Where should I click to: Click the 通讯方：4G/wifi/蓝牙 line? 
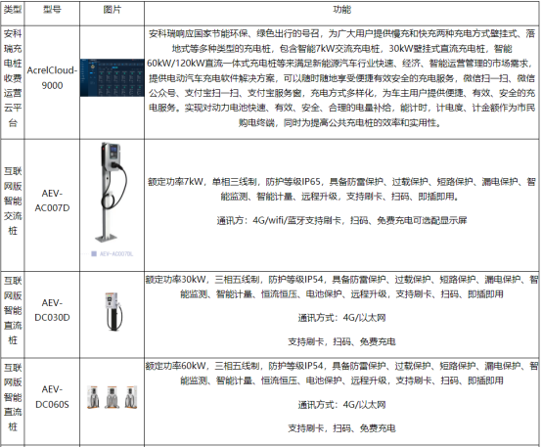coord(341,220)
